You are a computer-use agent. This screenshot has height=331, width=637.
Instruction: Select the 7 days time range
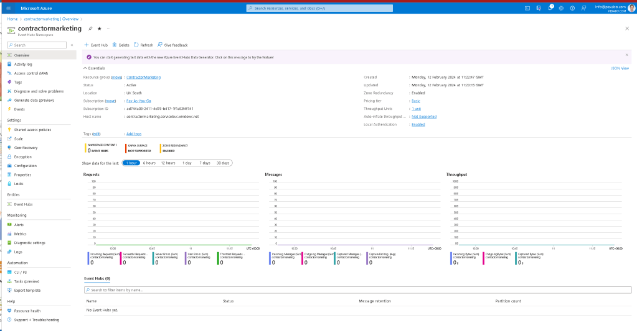(x=205, y=163)
